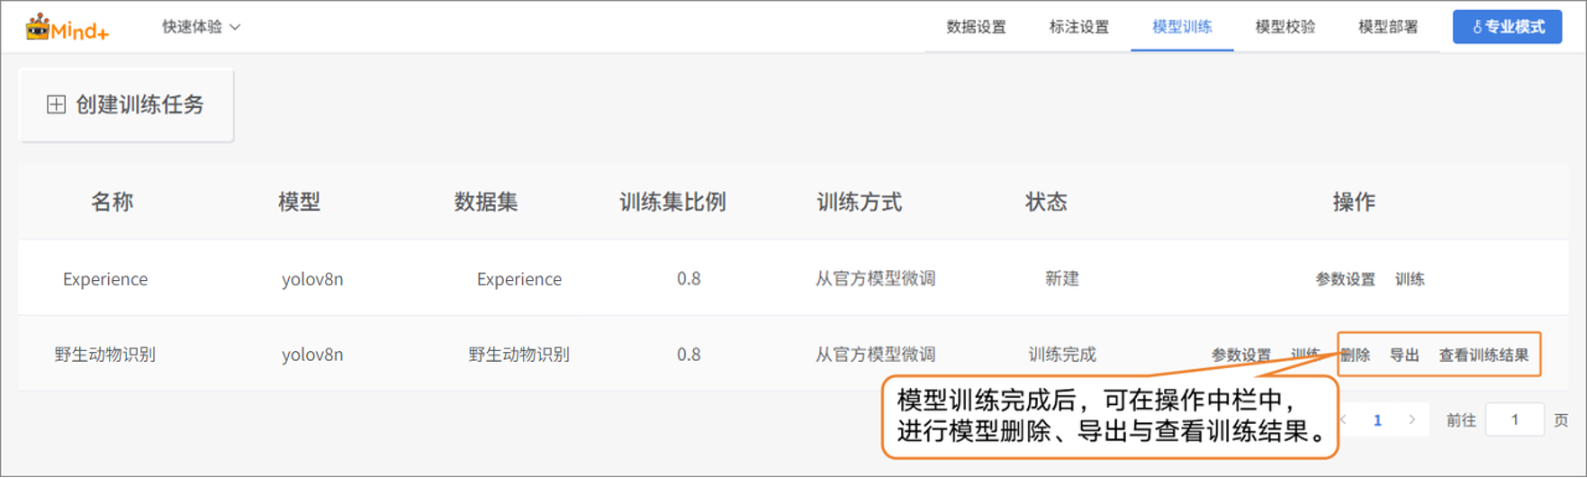Image resolution: width=1587 pixels, height=478 pixels.
Task: Switch to the 标注设置 tab
Action: (x=1078, y=27)
